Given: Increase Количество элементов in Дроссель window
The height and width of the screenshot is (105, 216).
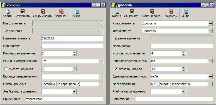Looking at the screenshot, I should (x=184, y=52).
